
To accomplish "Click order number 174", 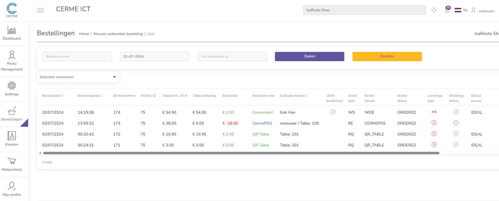I will pos(117,112).
